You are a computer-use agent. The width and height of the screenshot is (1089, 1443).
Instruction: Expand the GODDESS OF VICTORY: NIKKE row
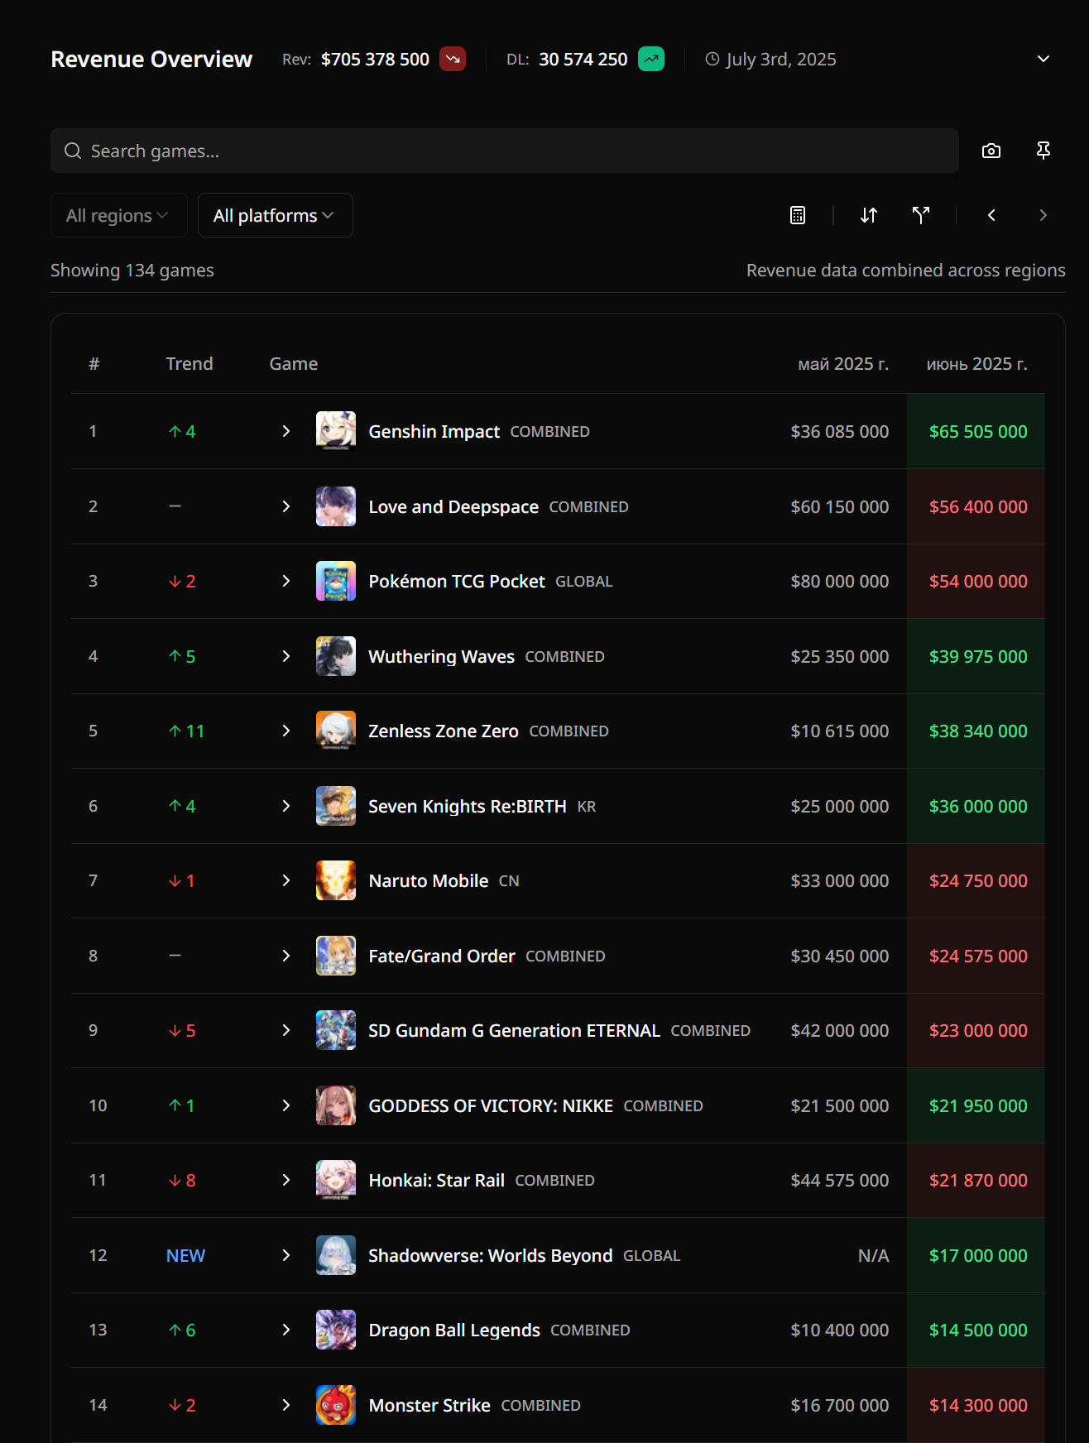[286, 1105]
